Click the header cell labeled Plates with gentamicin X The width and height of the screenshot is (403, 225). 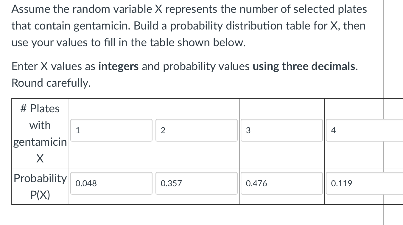tap(40, 133)
